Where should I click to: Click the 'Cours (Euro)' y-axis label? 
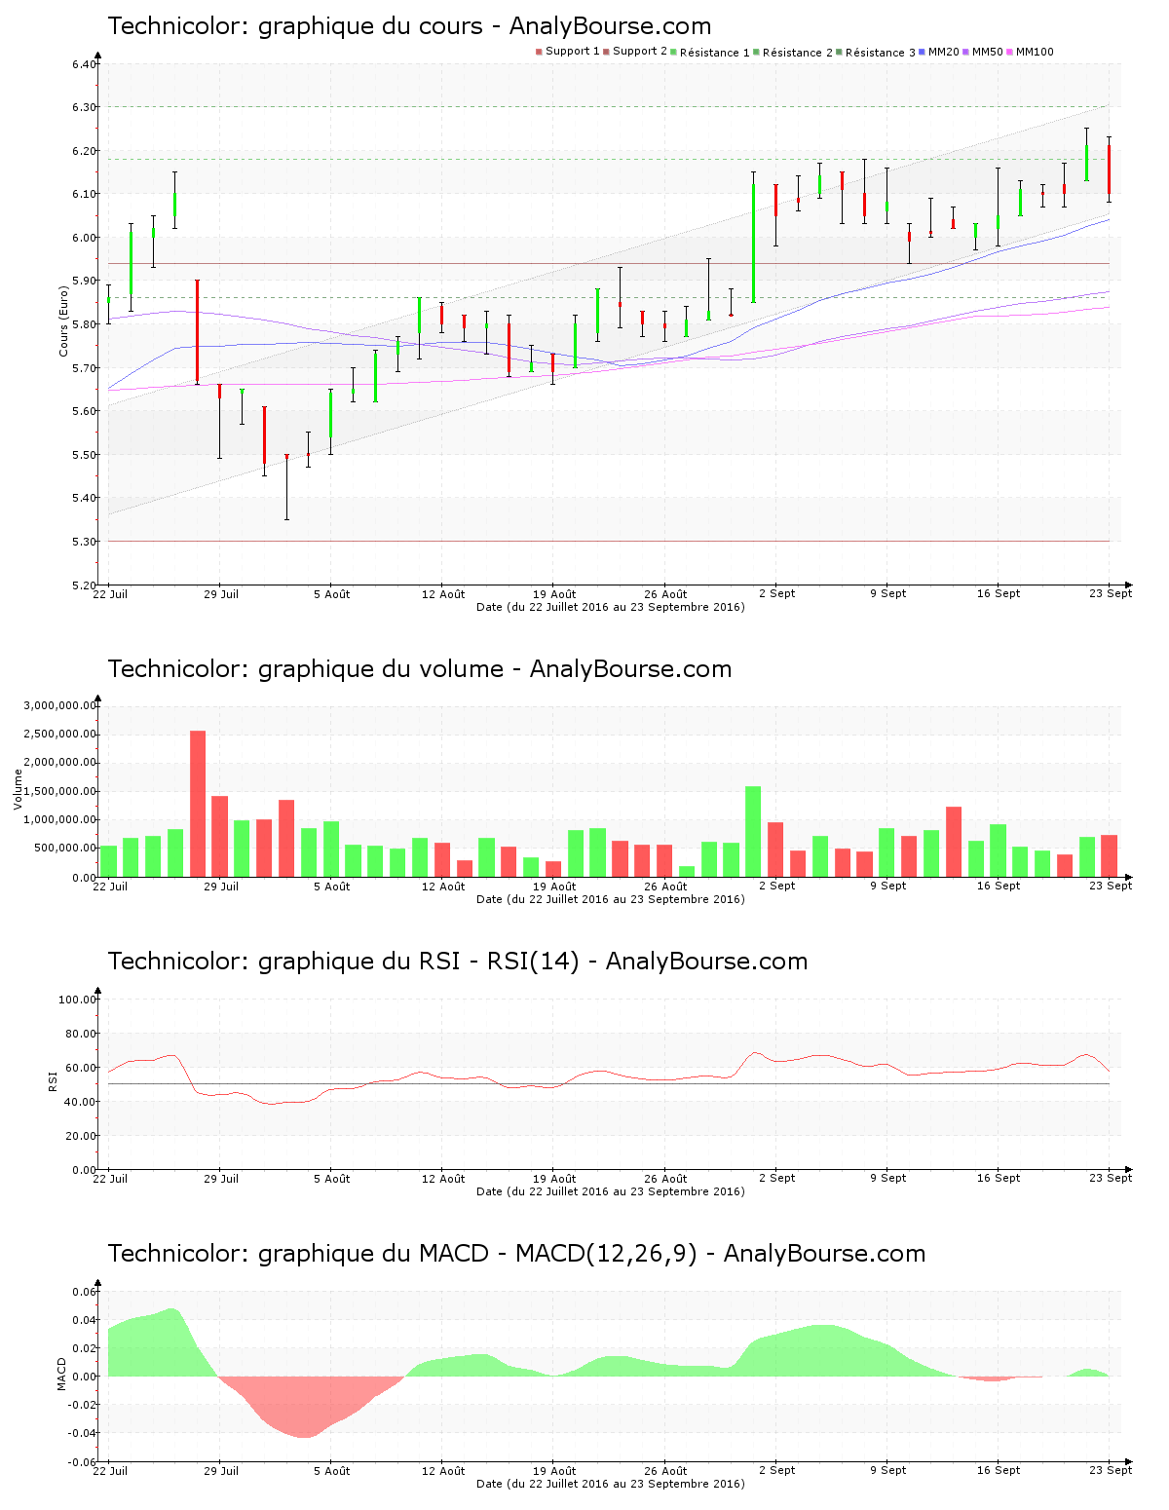64,321
